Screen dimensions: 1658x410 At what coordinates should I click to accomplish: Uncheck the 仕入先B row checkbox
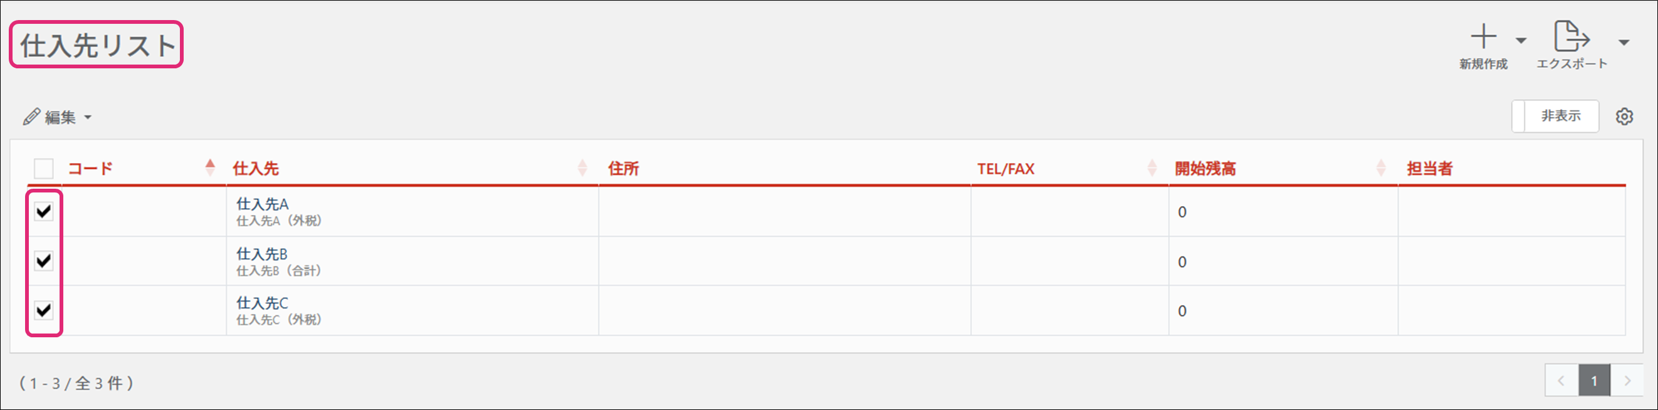[x=44, y=261]
